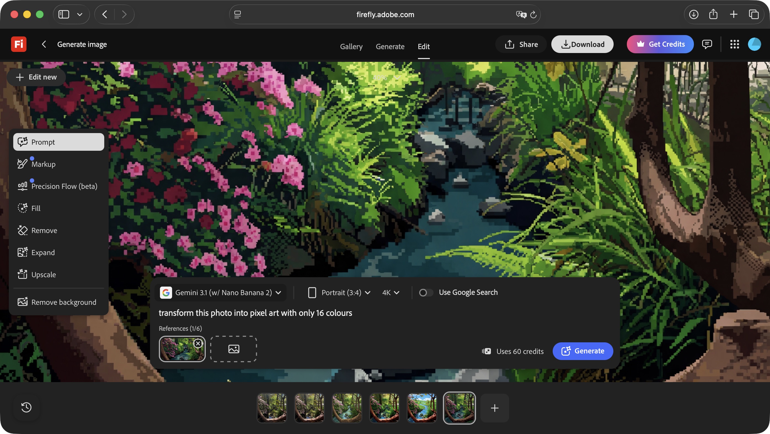Open the canvas zoom percentage dropdown
The width and height of the screenshot is (770, 434).
[386, 78]
